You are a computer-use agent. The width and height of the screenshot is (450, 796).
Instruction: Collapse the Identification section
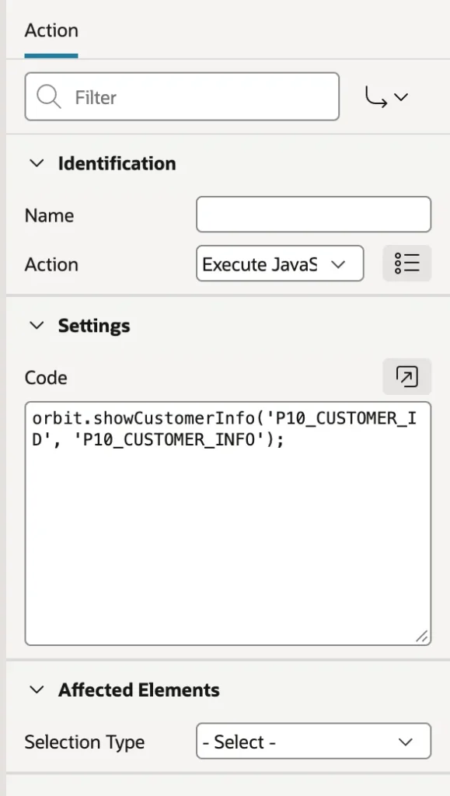click(x=37, y=163)
